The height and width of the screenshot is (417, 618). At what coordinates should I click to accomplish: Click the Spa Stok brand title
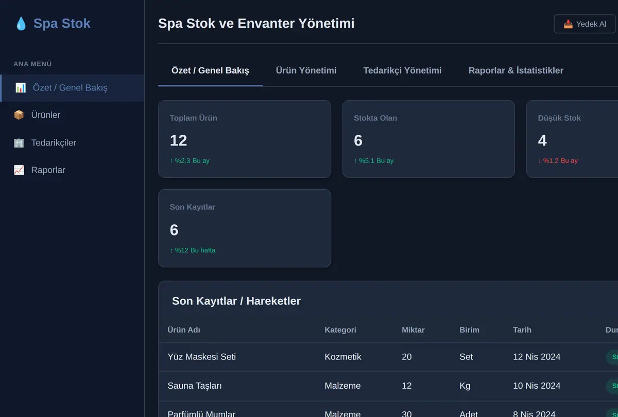pyautogui.click(x=62, y=24)
